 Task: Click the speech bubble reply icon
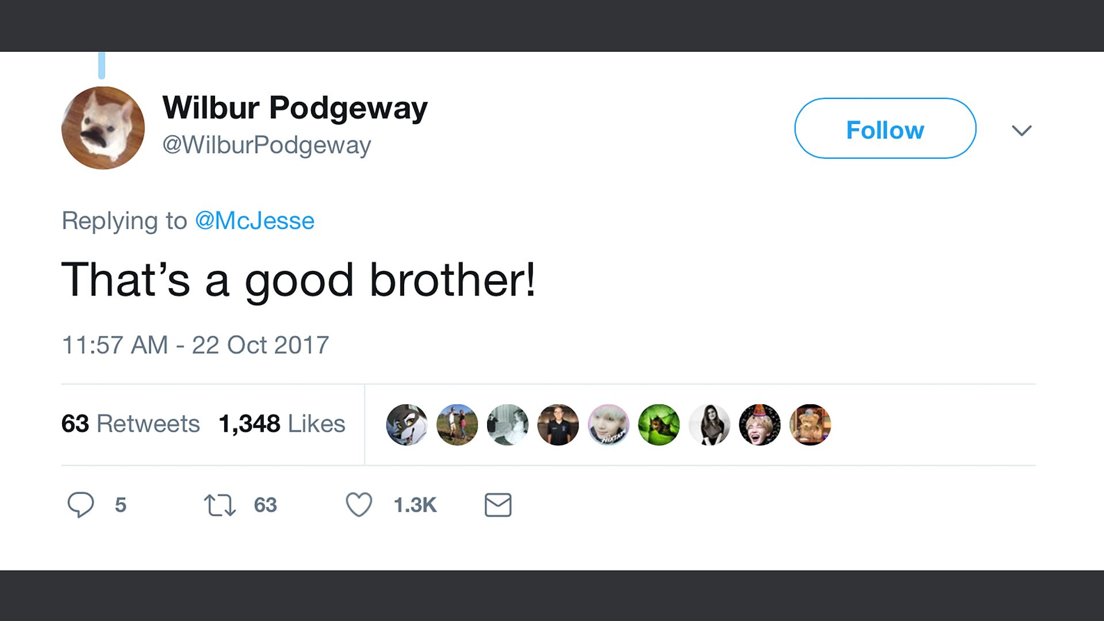click(80, 505)
